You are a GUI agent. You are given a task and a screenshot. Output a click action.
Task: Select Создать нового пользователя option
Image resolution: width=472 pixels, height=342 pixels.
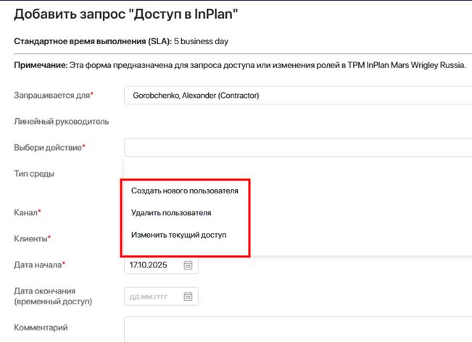pos(184,191)
